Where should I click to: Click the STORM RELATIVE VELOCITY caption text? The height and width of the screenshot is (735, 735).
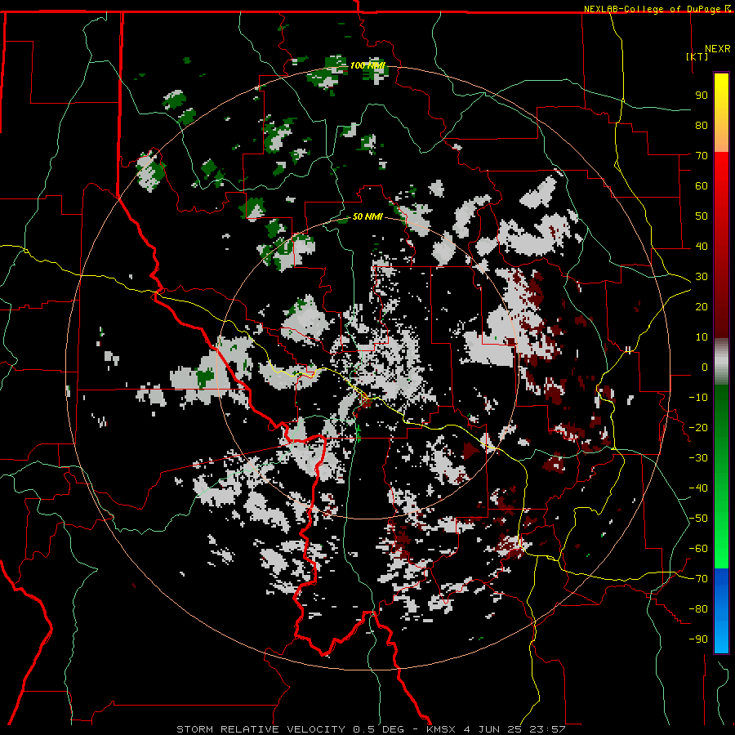261,729
